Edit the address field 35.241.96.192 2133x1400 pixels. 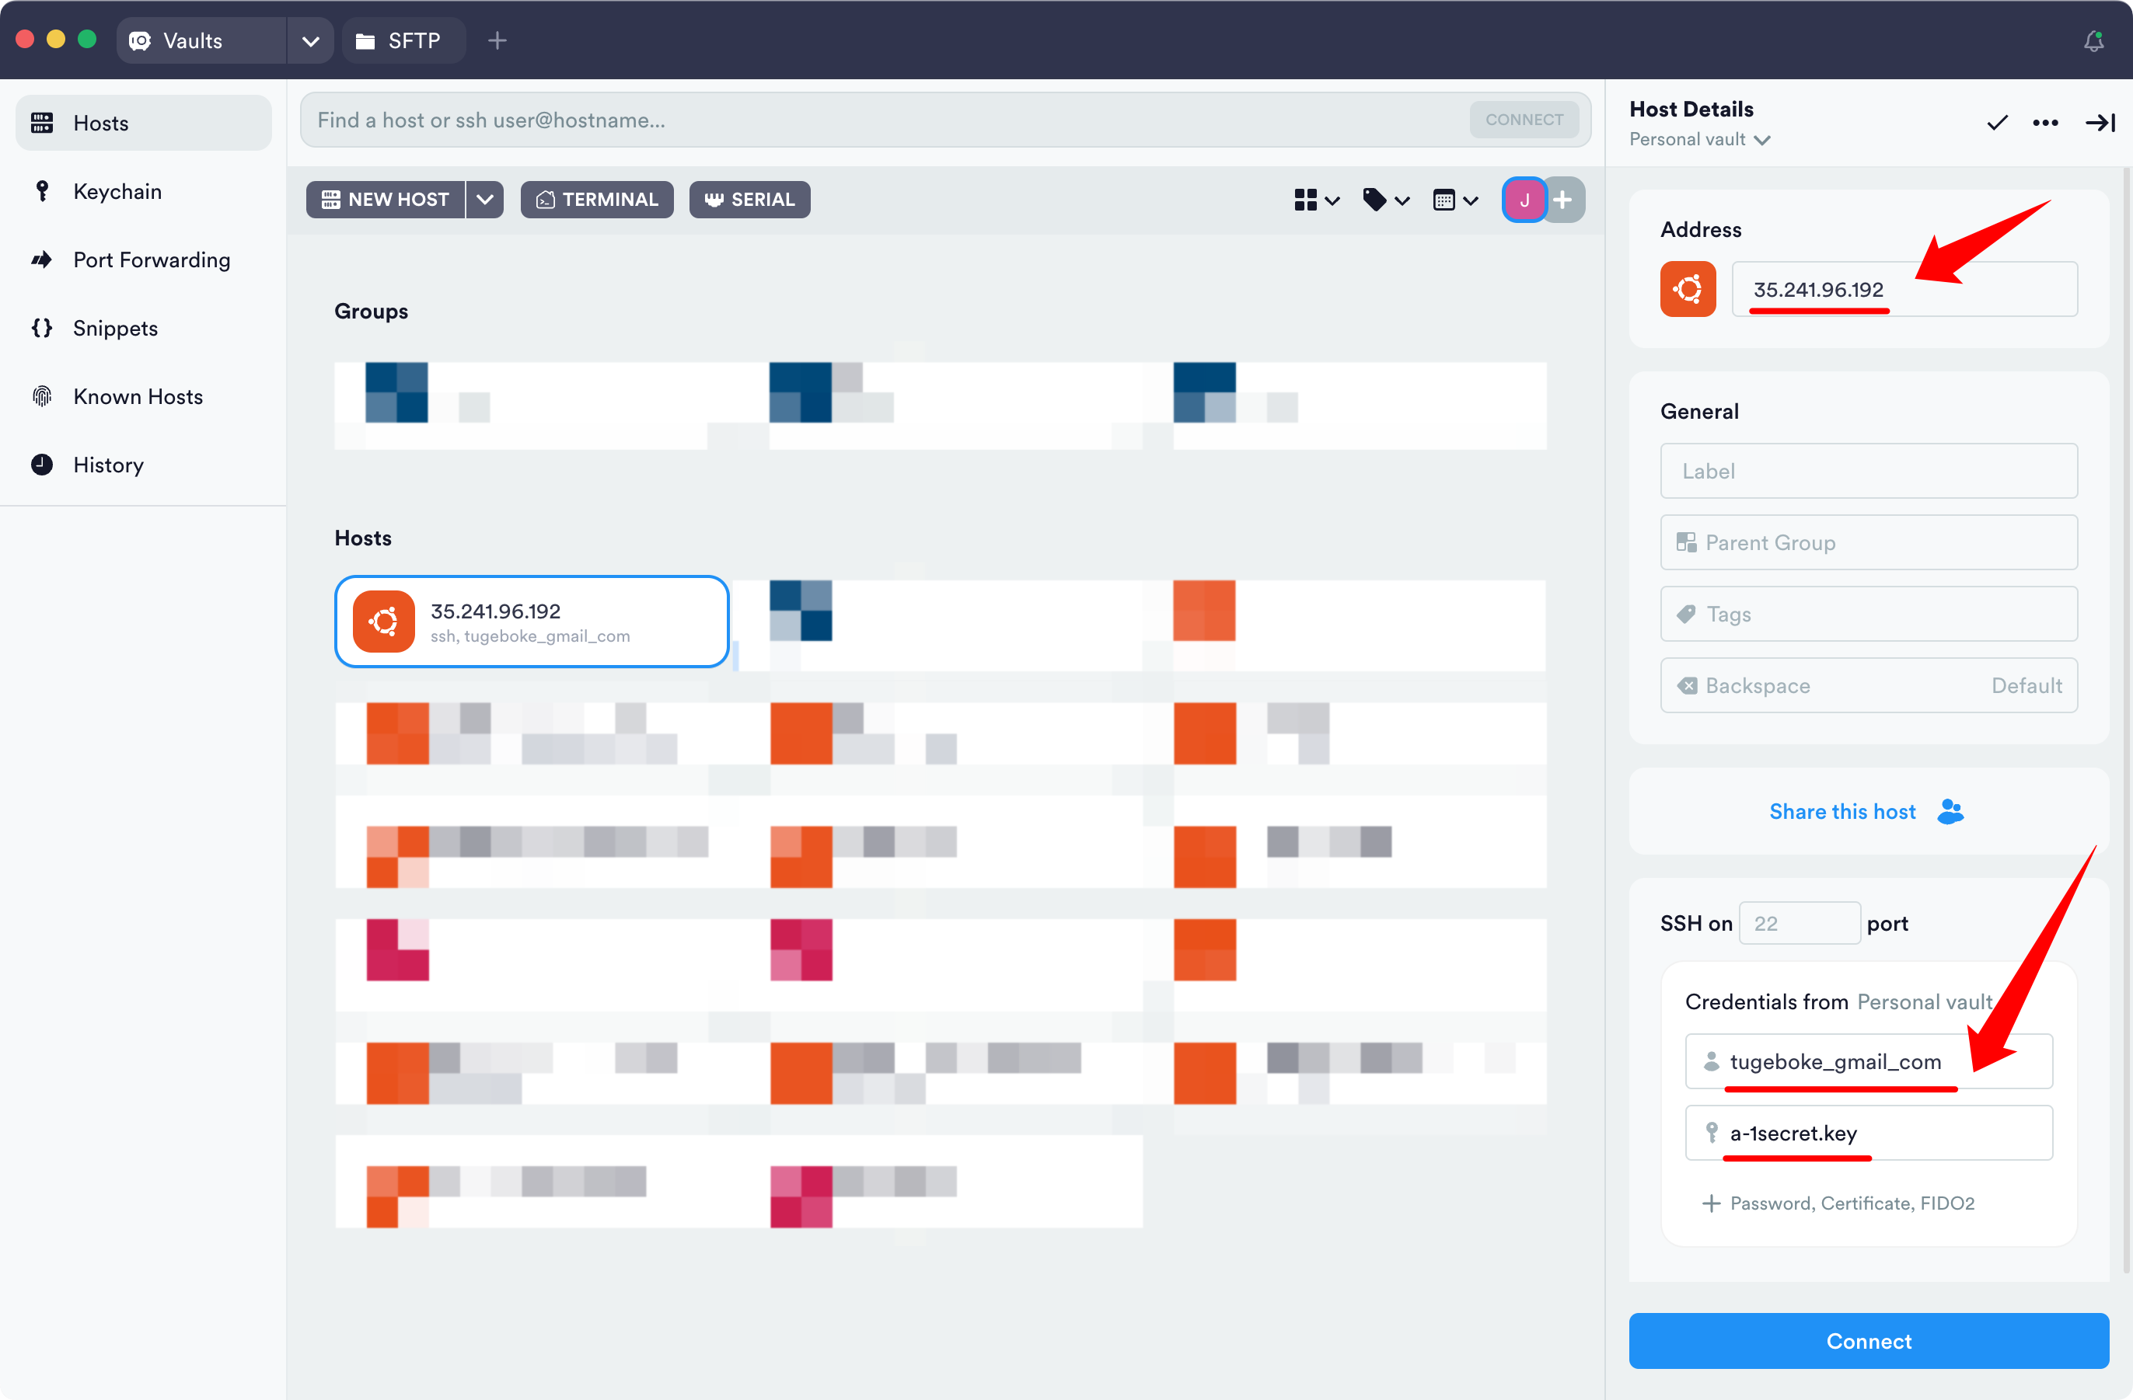tap(1904, 289)
